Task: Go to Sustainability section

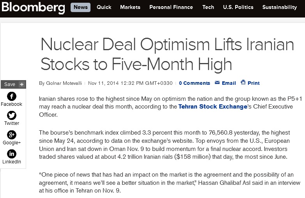Action: (x=280, y=7)
